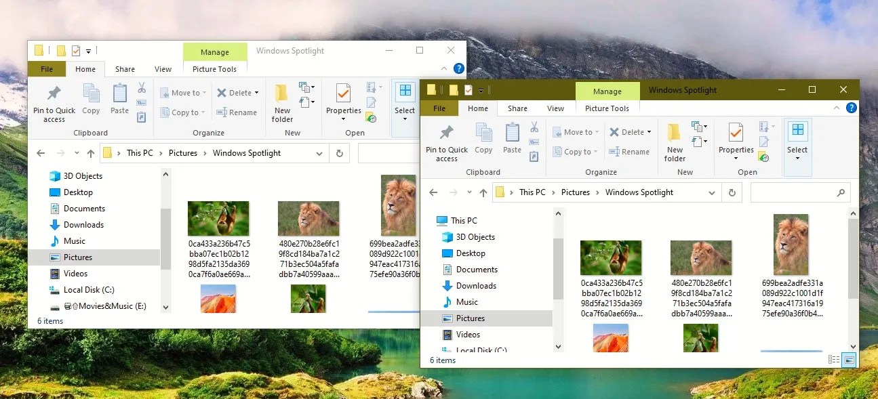
Task: Open the Share ribbon tab
Action: pos(517,108)
